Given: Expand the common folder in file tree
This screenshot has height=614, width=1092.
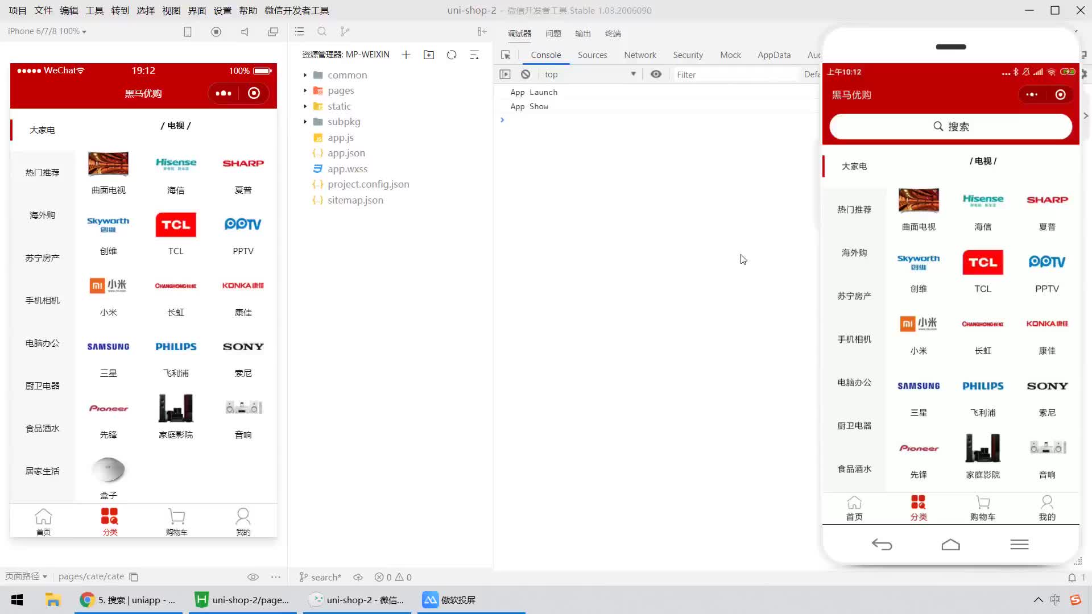Looking at the screenshot, I should coord(305,74).
